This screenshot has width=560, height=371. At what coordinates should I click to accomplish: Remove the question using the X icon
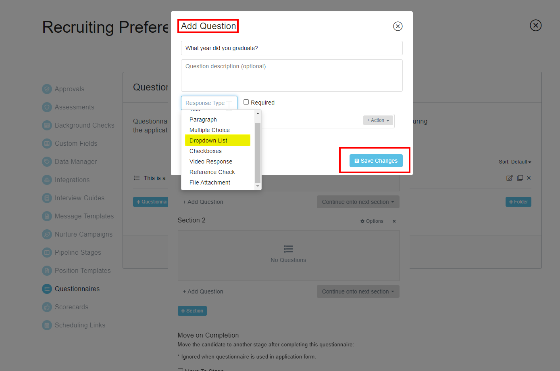point(529,178)
